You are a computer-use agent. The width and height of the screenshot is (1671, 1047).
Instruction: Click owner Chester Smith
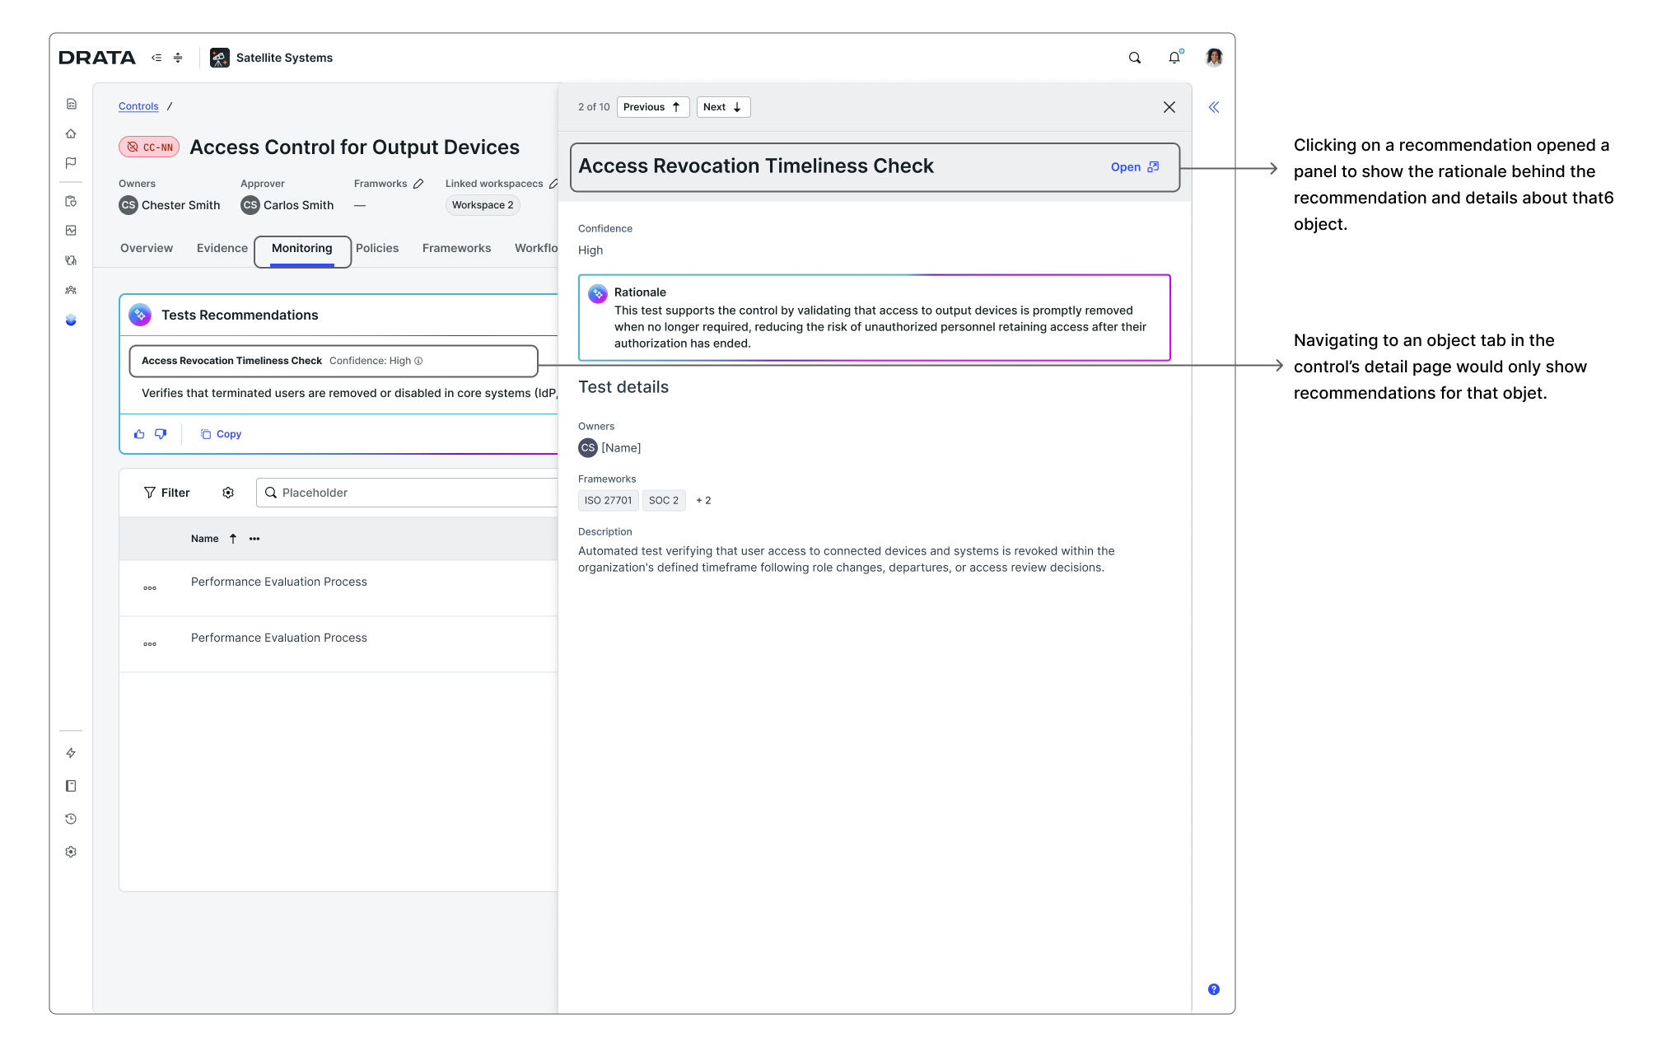(170, 205)
